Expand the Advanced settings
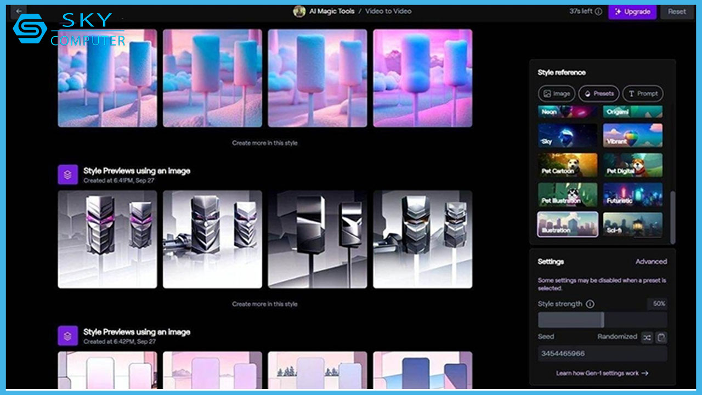The height and width of the screenshot is (395, 702). (x=651, y=262)
